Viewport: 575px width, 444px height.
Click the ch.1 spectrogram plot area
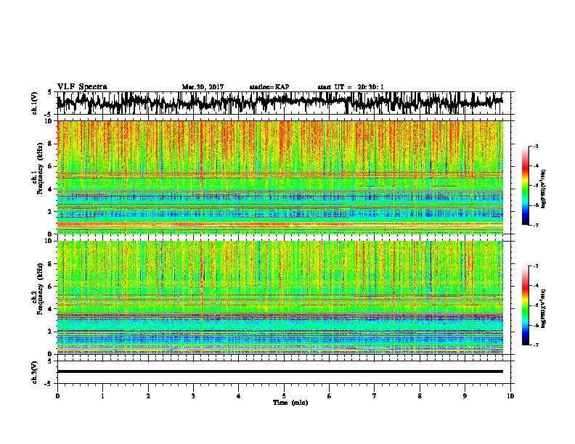(x=280, y=177)
